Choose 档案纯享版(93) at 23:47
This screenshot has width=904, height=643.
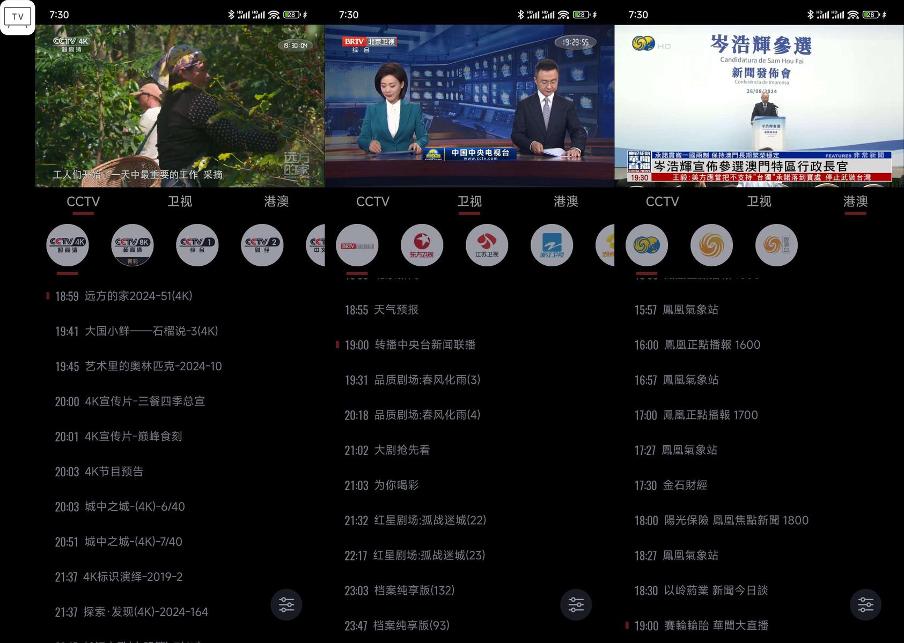[x=397, y=625]
